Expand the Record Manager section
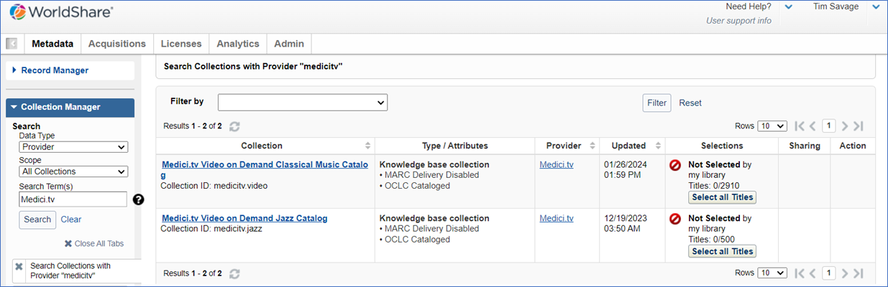888x287 pixels. pyautogui.click(x=54, y=70)
